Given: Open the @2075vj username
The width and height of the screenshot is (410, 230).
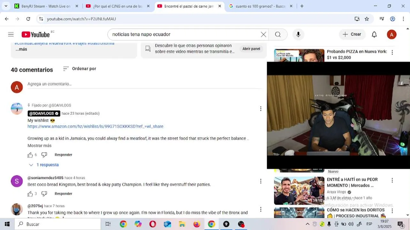Looking at the screenshot, I should click(35, 206).
